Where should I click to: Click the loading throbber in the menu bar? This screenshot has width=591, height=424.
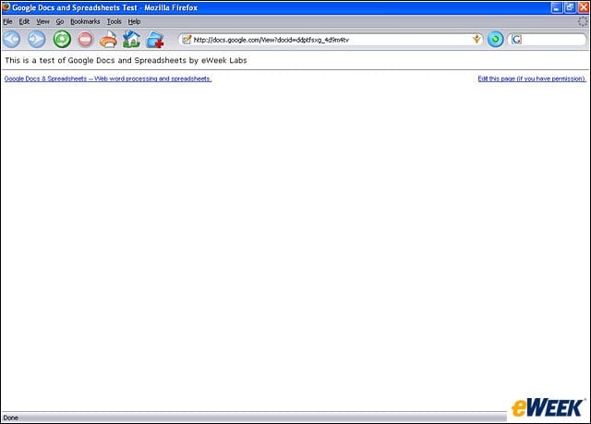point(583,21)
